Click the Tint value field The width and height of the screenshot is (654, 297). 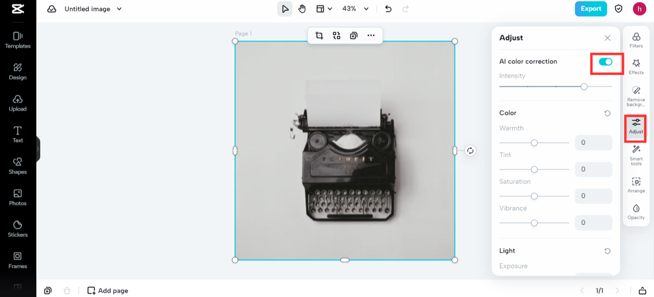pos(594,169)
